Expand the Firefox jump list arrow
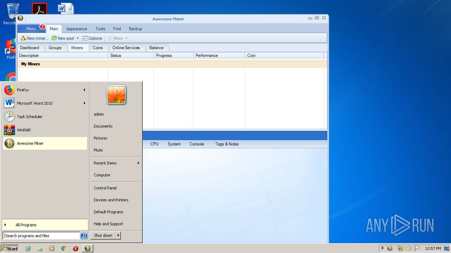 [x=85, y=90]
